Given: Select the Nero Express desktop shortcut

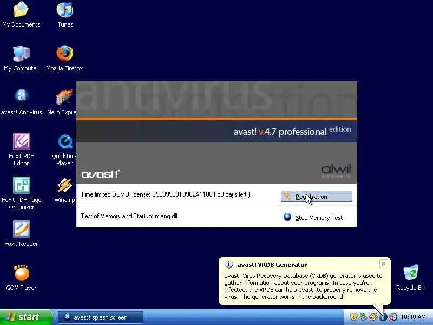Looking at the screenshot, I should click(63, 102).
